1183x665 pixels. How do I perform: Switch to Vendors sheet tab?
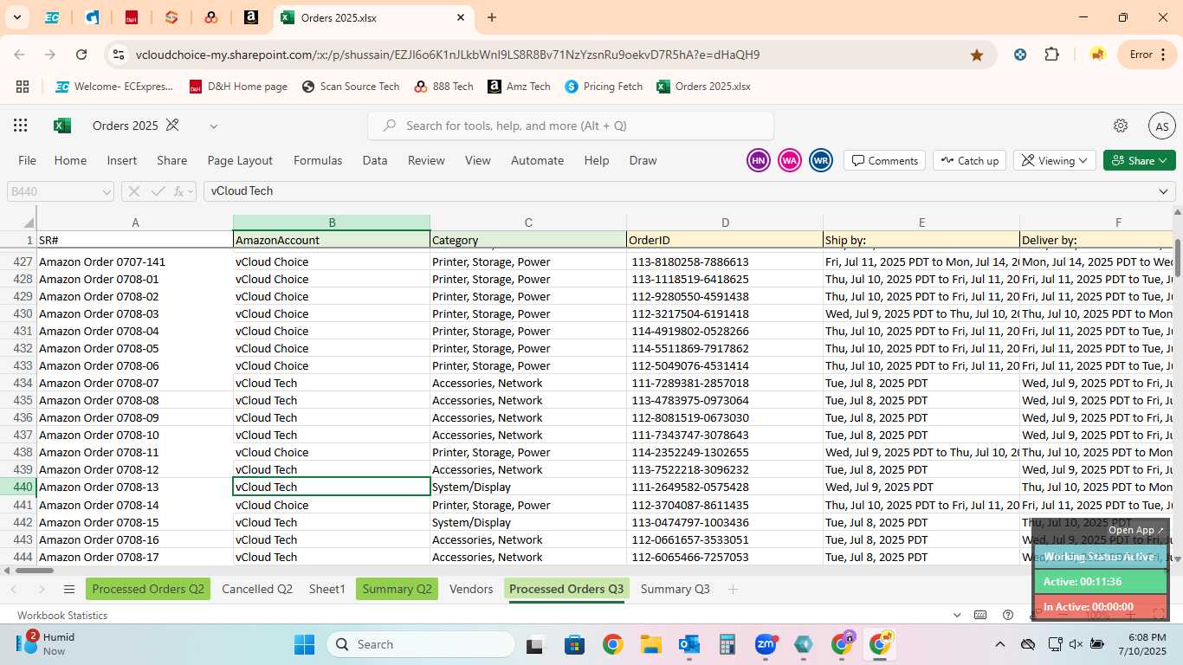click(471, 589)
